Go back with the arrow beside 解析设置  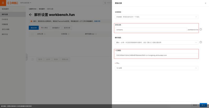tap(31, 15)
